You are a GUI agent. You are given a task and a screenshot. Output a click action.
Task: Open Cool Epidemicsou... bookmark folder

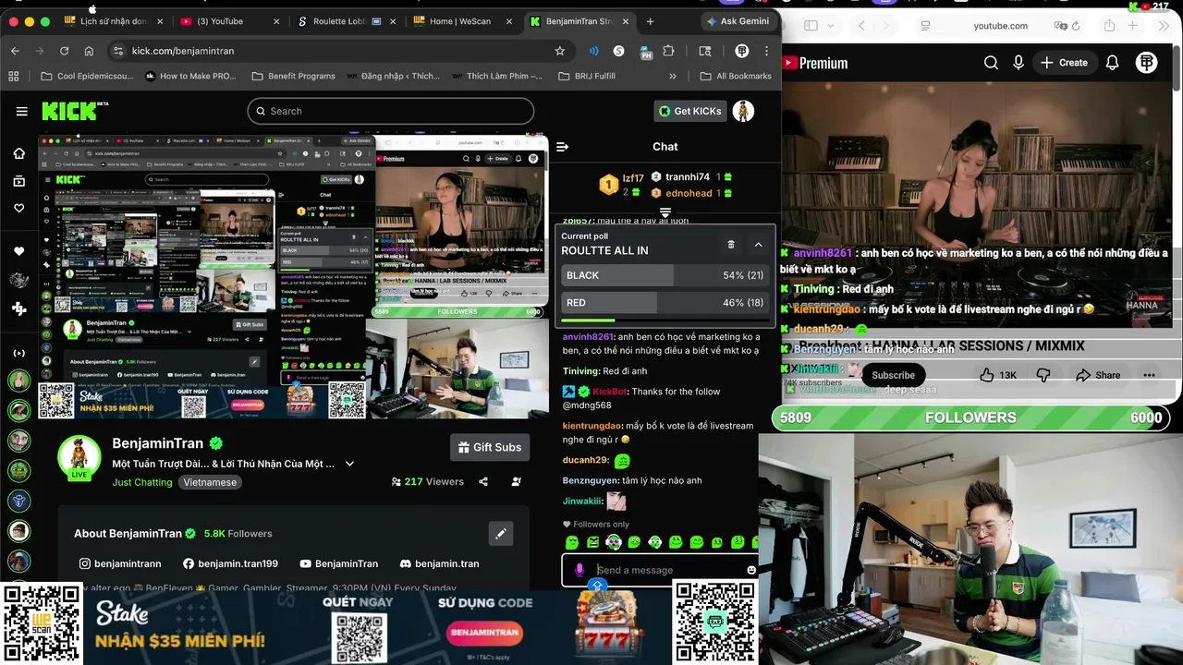(86, 76)
